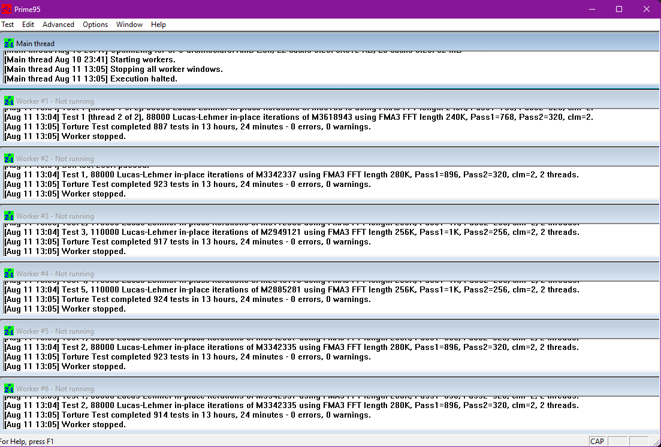Viewport: 661px width, 447px height.
Task: Click the Worker #3 window icon
Action: pos(9,216)
